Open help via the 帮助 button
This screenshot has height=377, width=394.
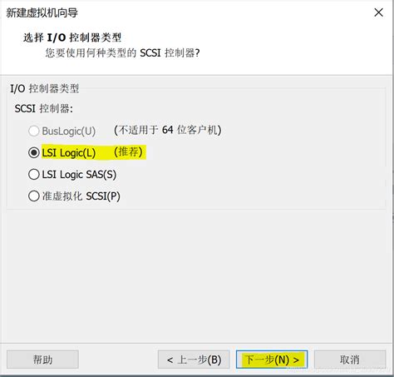tap(42, 360)
